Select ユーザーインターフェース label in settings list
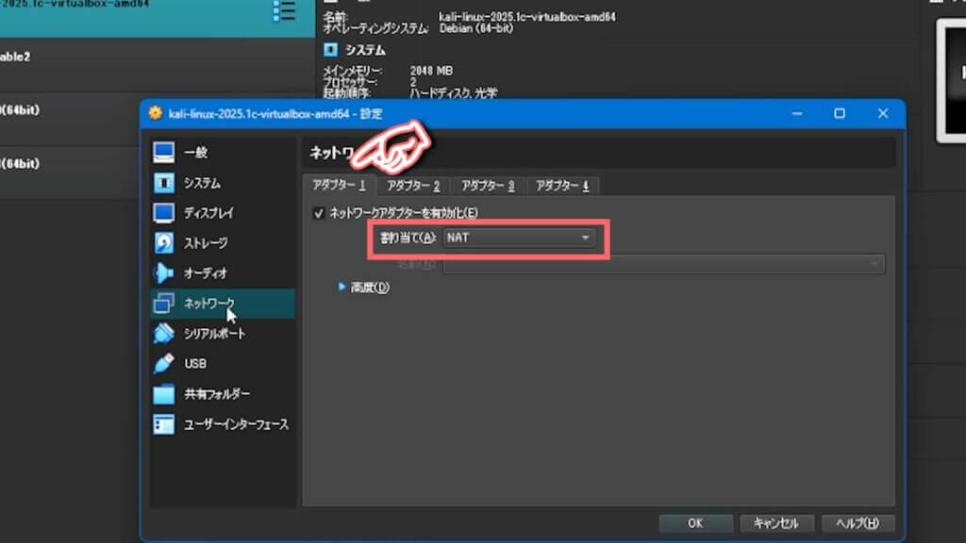 point(237,424)
